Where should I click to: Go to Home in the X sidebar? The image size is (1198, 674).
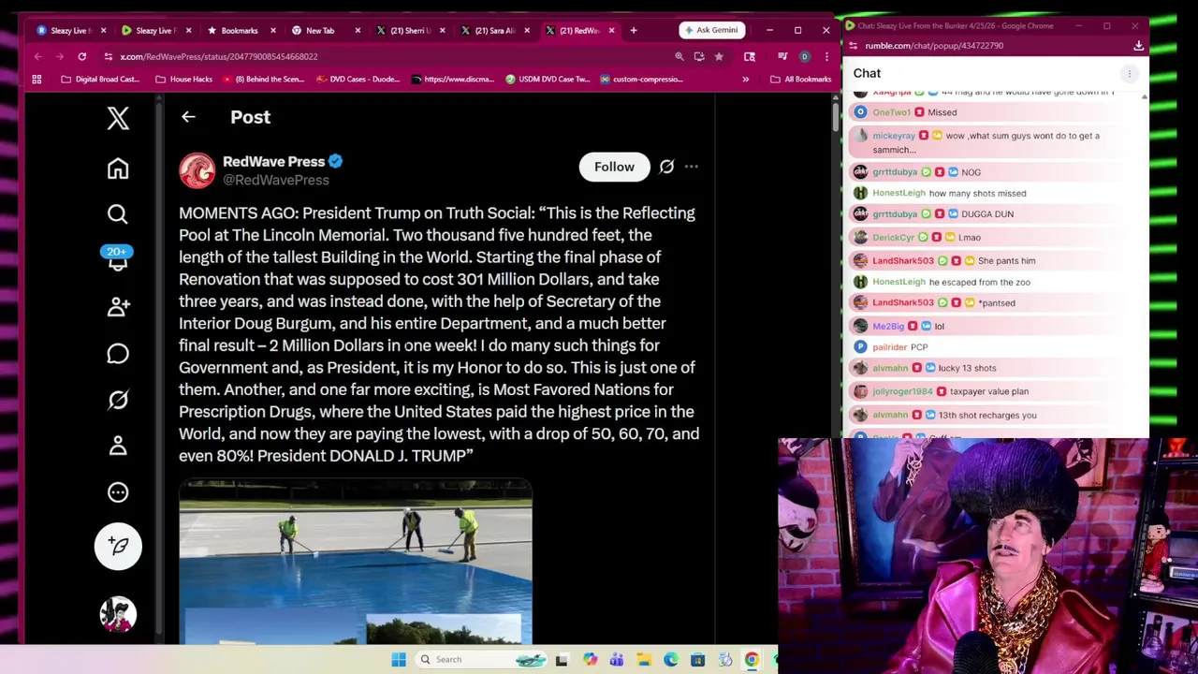118,168
